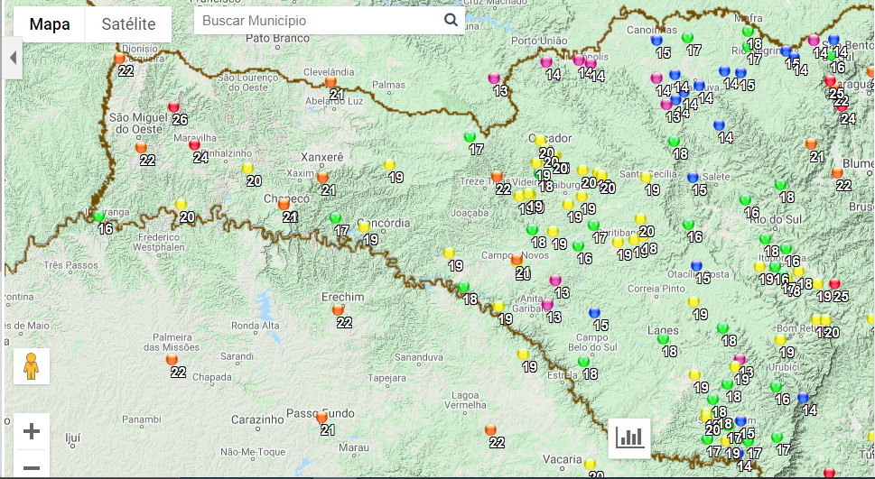Screen dimensions: 875x479
Task: Click green 18 marker at Lages
Action: 664,339
